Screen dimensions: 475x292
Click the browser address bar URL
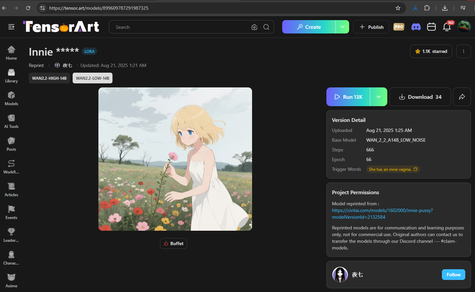pos(99,8)
